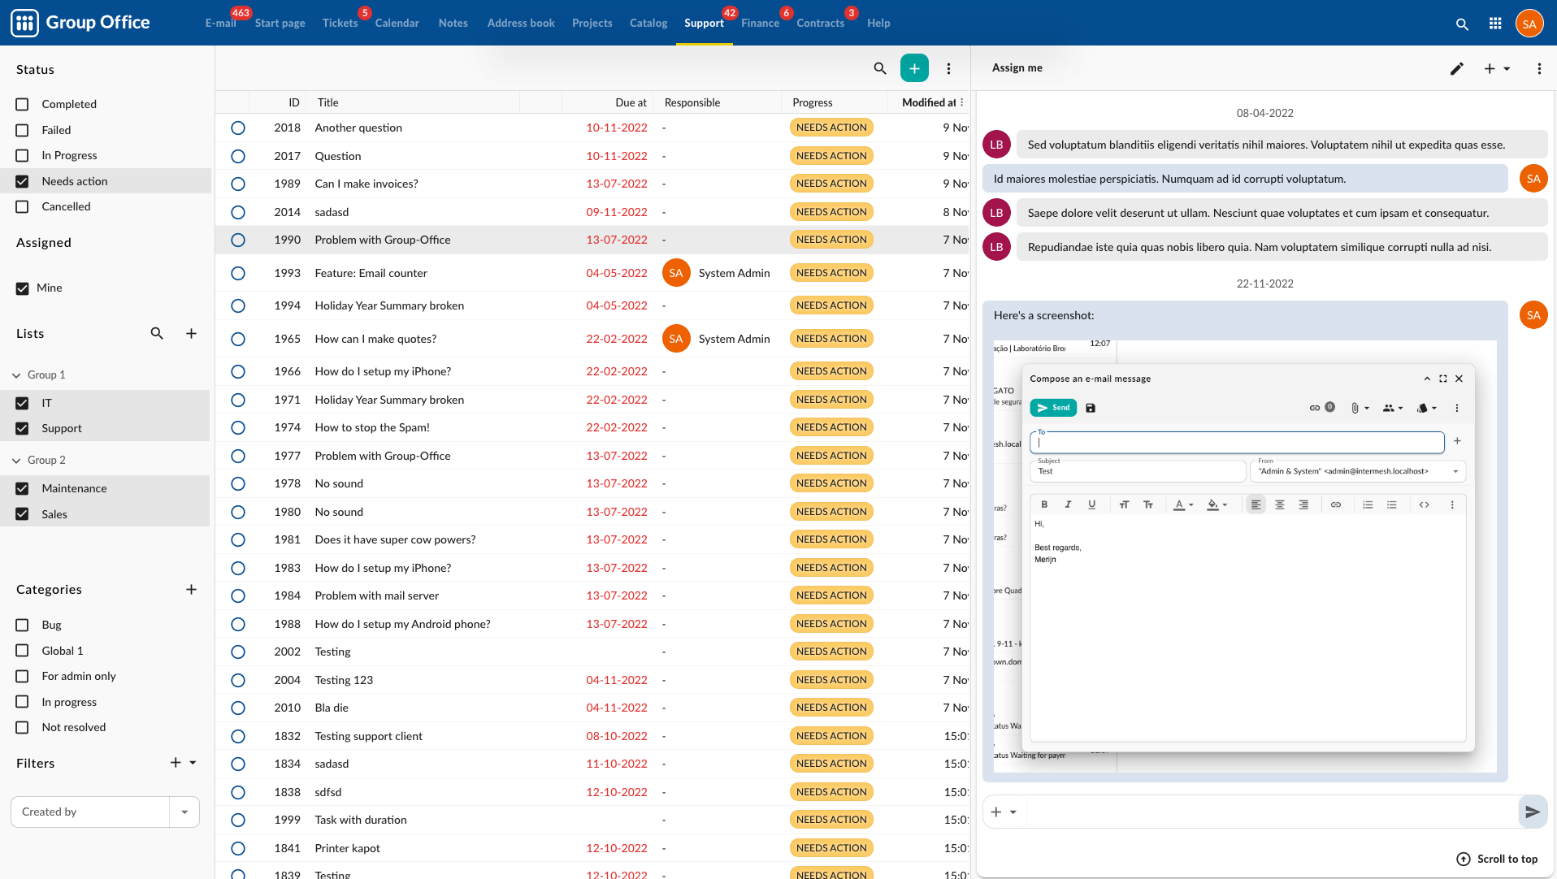Image resolution: width=1557 pixels, height=879 pixels.
Task: Open the apps grid icon in header
Action: click(x=1495, y=24)
